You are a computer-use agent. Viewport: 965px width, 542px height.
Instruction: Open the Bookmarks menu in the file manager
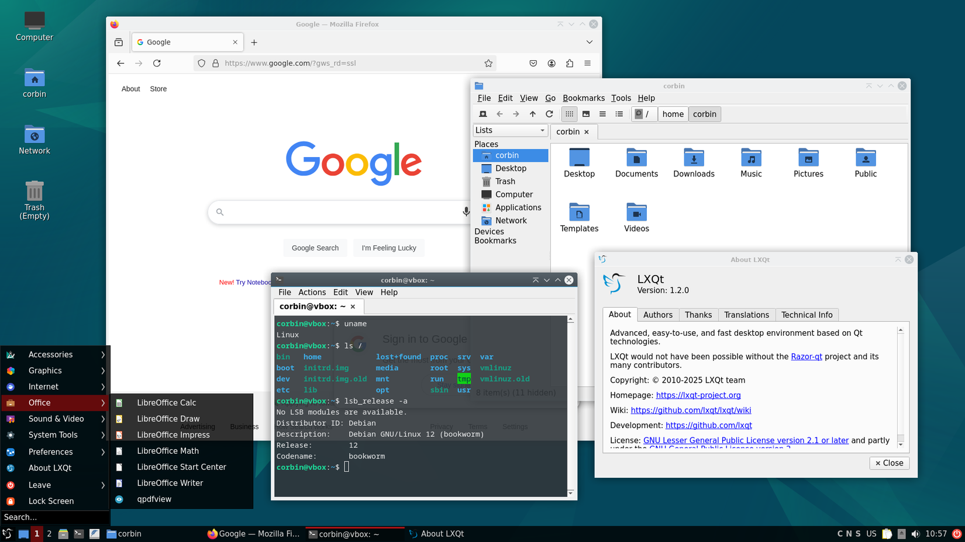[584, 98]
